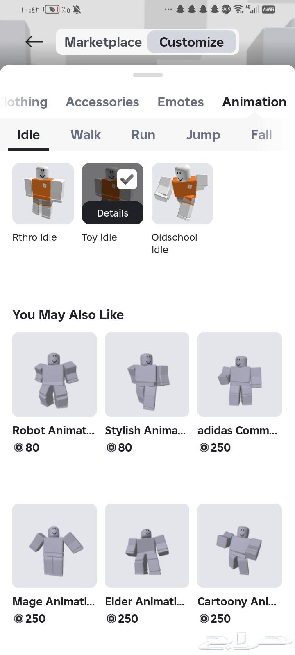The height and width of the screenshot is (655, 295).
Task: Tap the back arrow icon
Action: [34, 41]
